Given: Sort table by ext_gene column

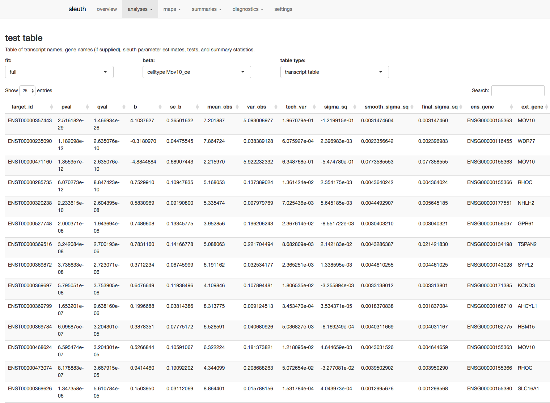Looking at the screenshot, I should point(532,107).
